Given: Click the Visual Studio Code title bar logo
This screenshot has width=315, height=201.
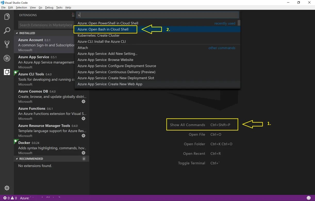Looking at the screenshot, I should point(2,3).
